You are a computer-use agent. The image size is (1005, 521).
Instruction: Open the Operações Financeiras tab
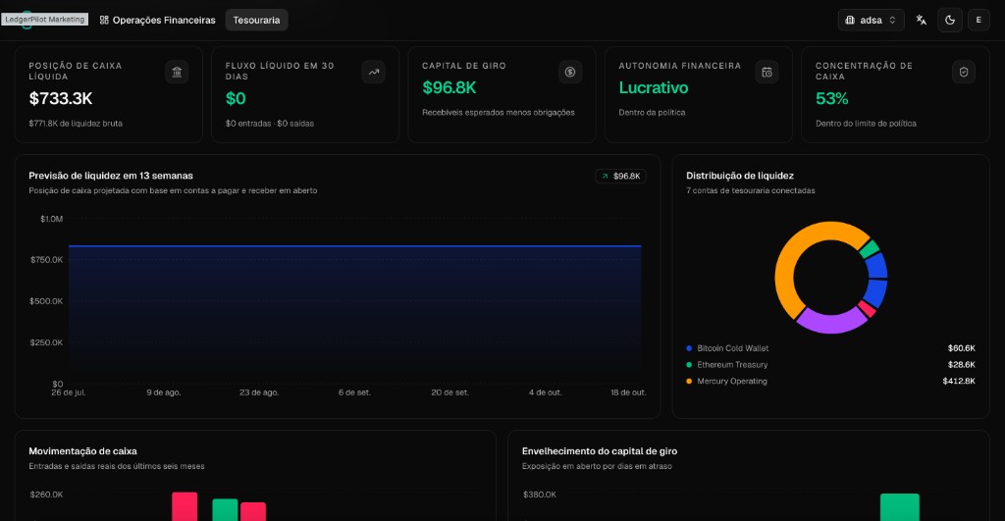(158, 20)
